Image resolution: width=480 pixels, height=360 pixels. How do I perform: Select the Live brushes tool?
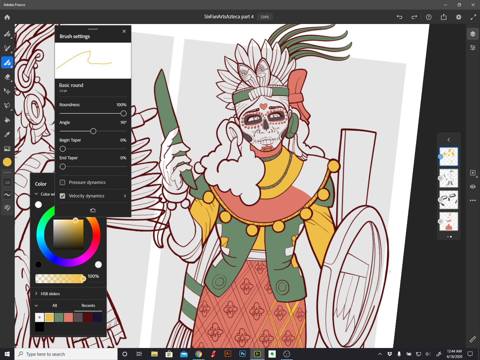(7, 48)
